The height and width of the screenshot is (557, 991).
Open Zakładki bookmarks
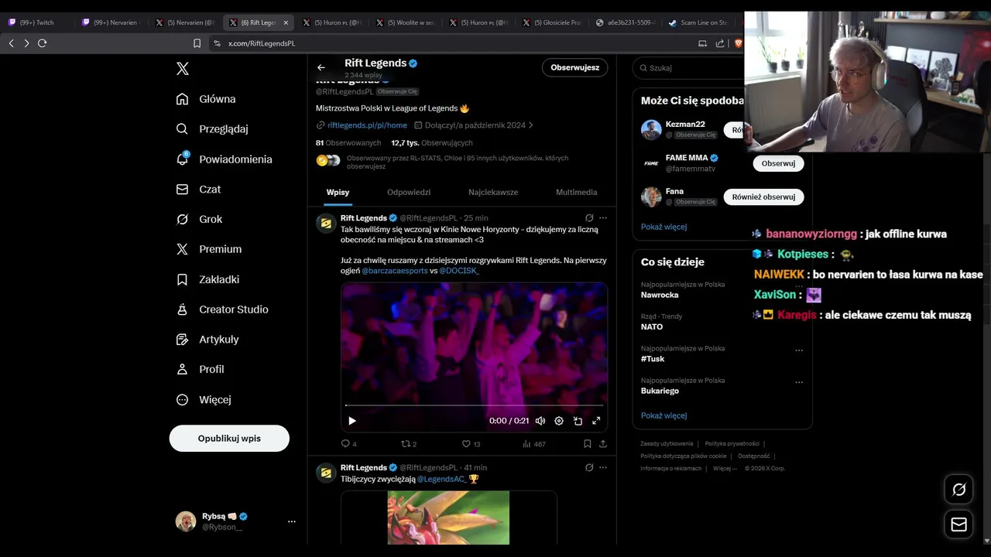pyautogui.click(x=207, y=279)
